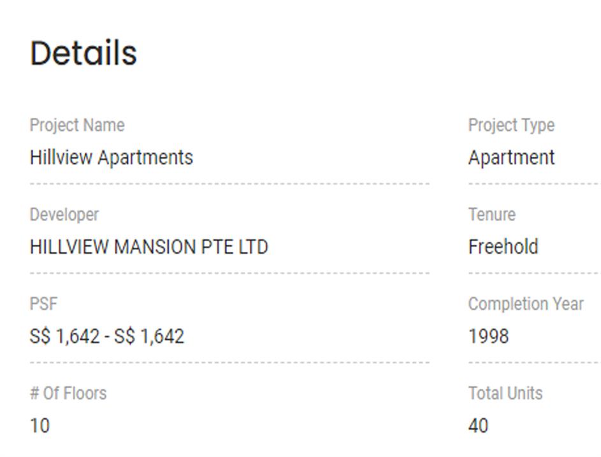The height and width of the screenshot is (457, 601).
Task: Click the PSF field label
Action: 43,303
